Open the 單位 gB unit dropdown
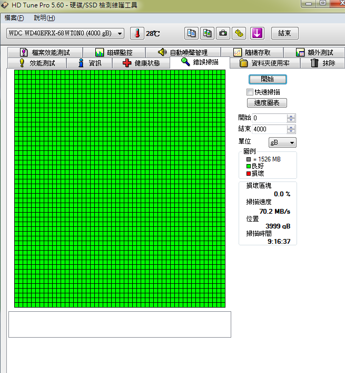 point(282,142)
